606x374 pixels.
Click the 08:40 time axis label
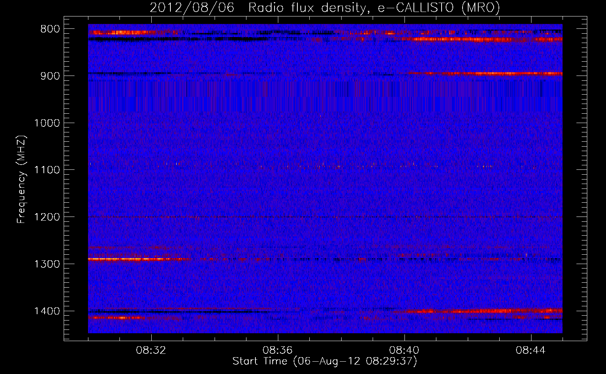[x=404, y=350]
